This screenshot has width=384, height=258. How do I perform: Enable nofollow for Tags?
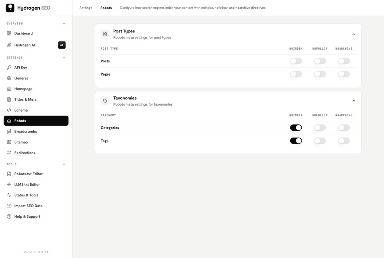pos(320,141)
